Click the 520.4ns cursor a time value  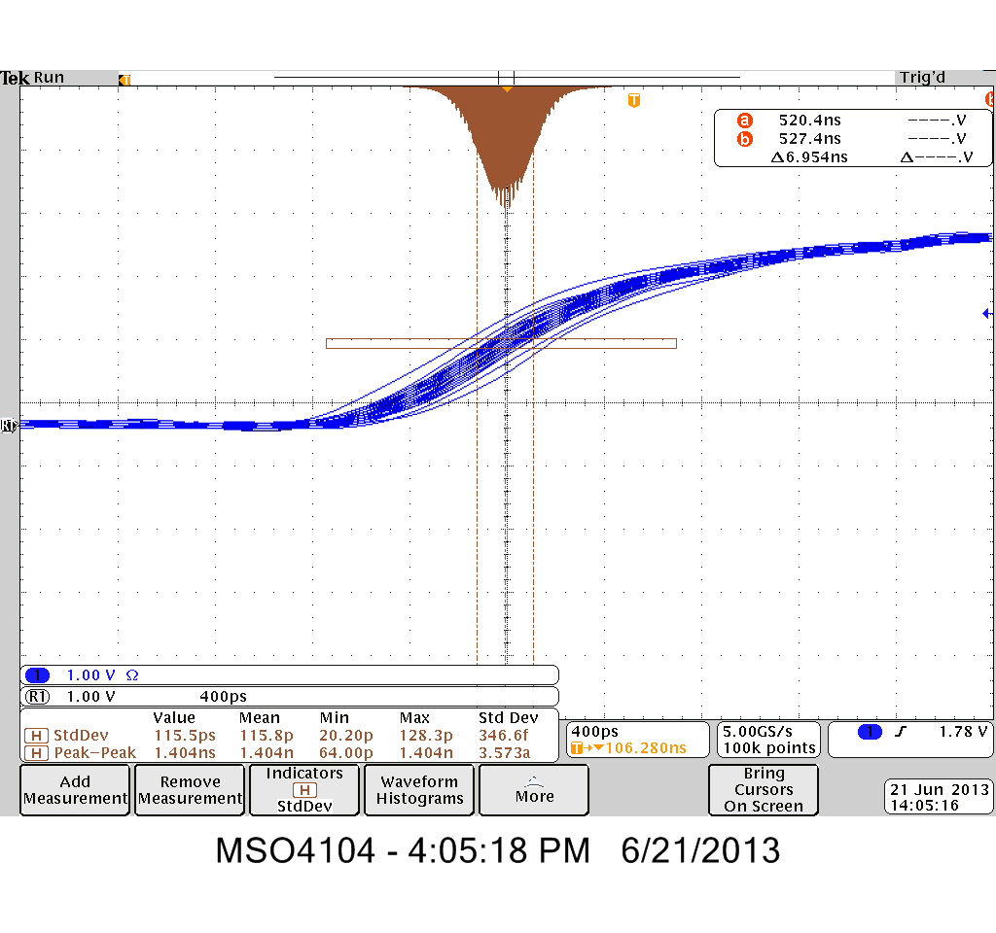(x=810, y=120)
